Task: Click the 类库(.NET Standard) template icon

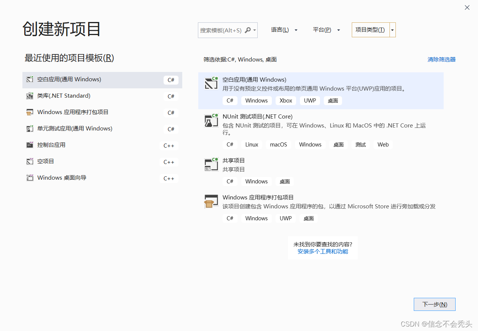Action: [30, 96]
